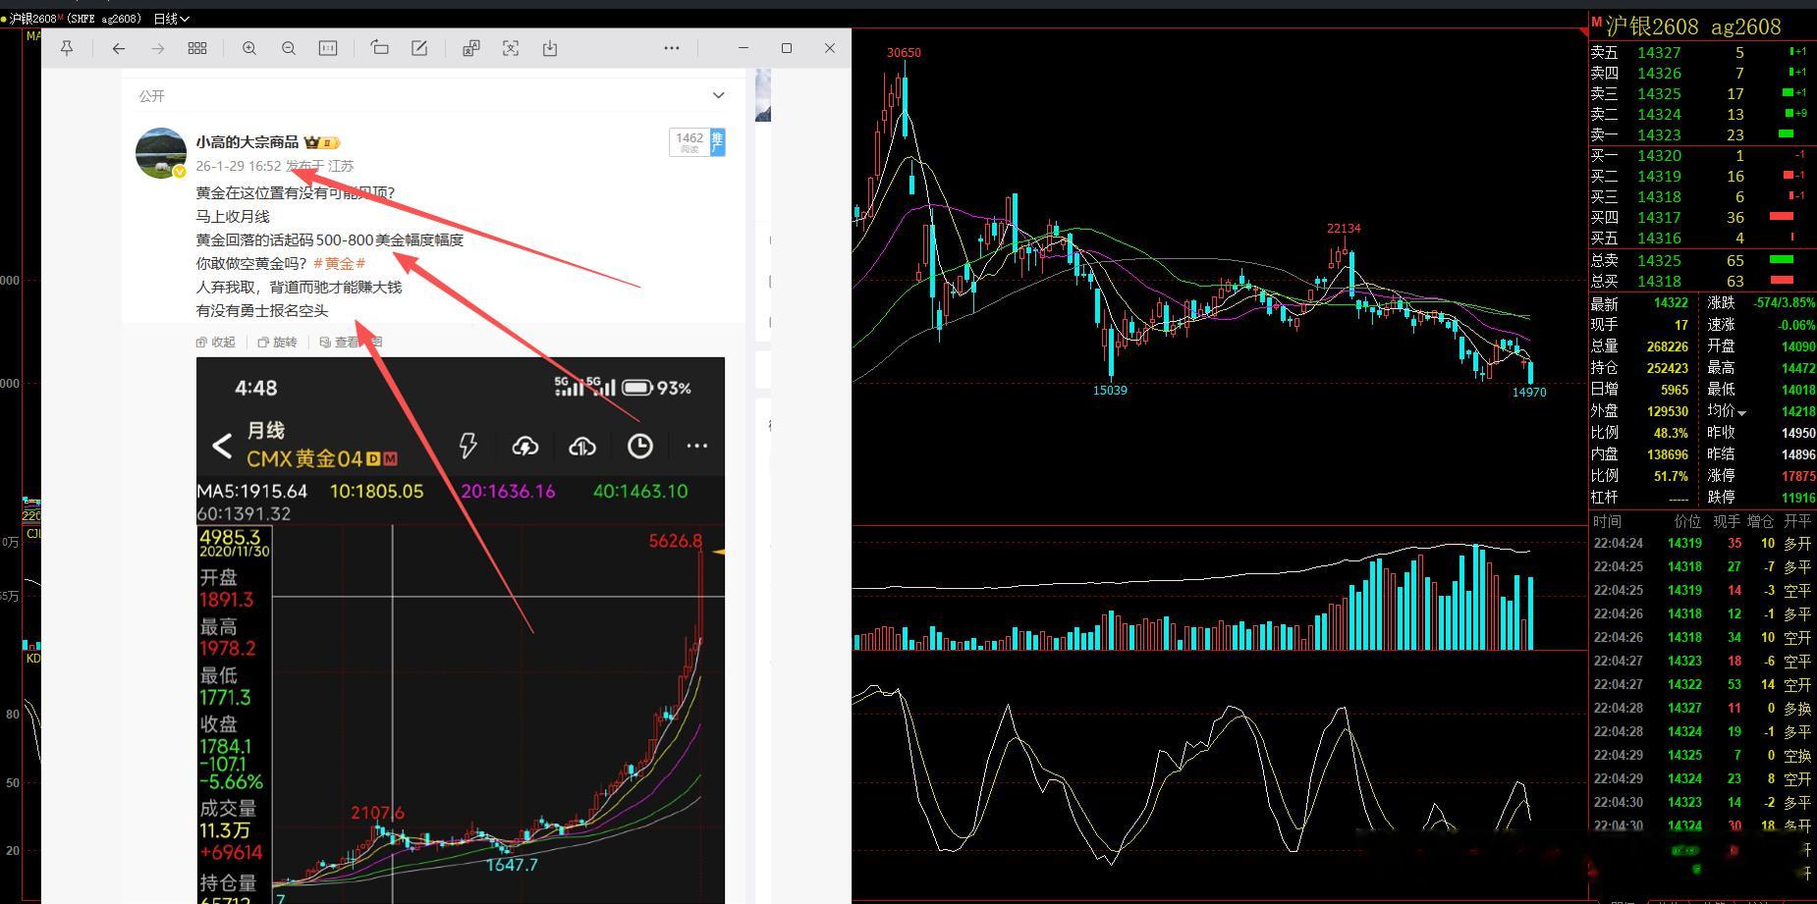Click the 跌停 11916 limit-down value
The height and width of the screenshot is (904, 1817).
point(1798,498)
